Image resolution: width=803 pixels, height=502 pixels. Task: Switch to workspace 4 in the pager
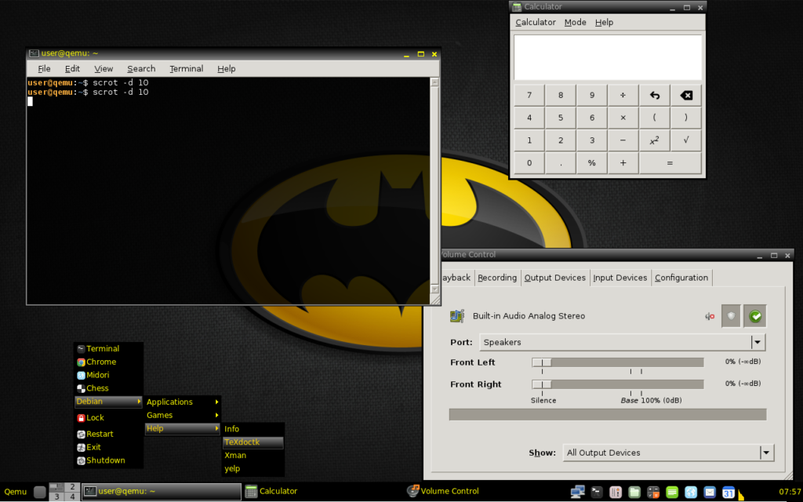(x=71, y=497)
